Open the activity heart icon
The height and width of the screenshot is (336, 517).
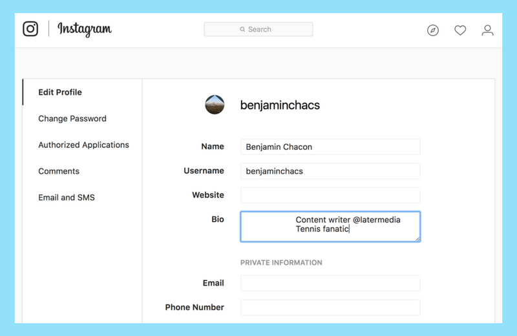[460, 30]
